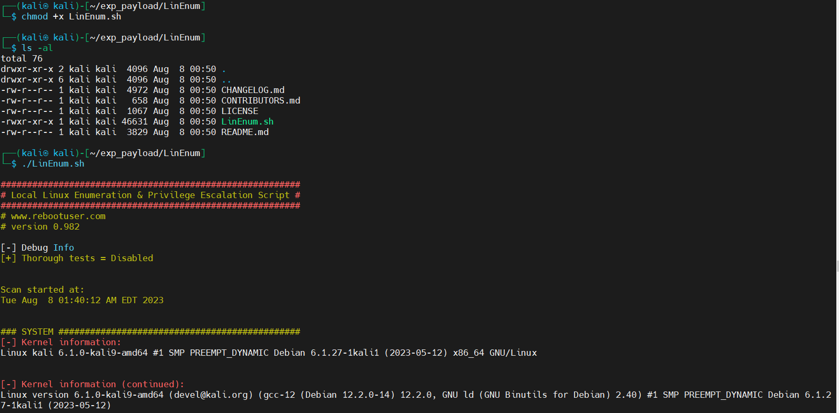Click the scan timestamp 'Tue Aug 8 01:40:12'
The height and width of the screenshot is (413, 839).
tap(82, 300)
